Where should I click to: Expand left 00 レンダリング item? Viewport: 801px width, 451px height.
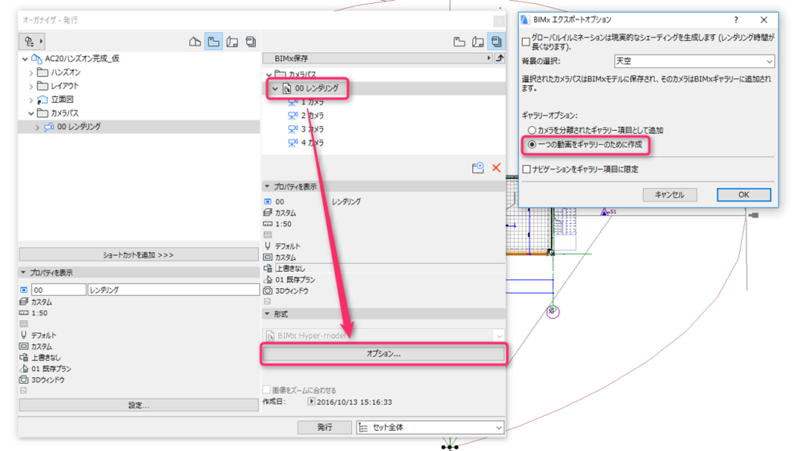tap(38, 127)
